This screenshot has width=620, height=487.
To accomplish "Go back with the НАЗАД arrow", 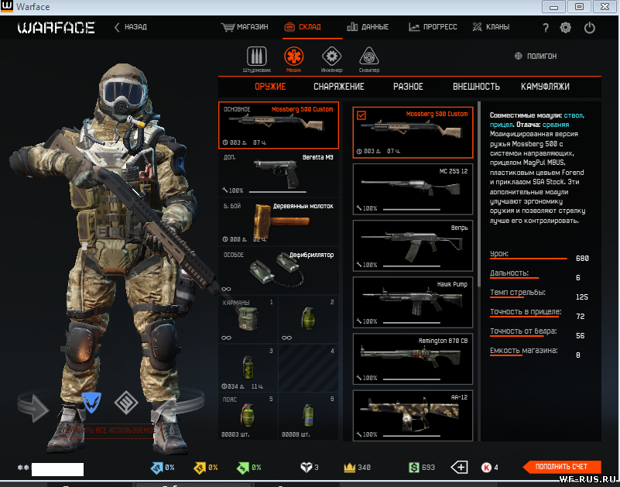I will pyautogui.click(x=131, y=27).
